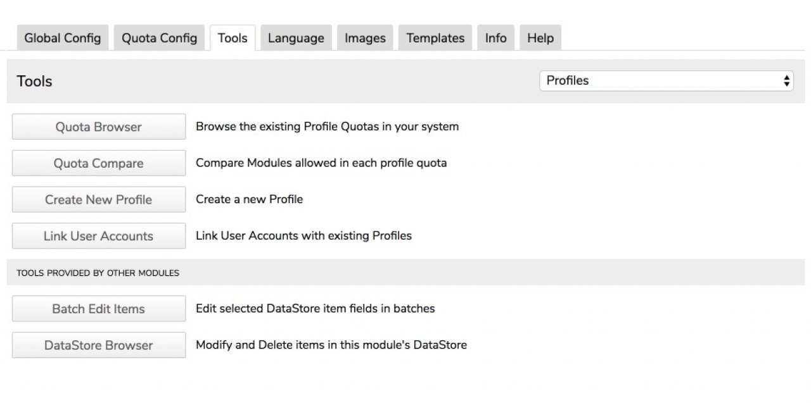The width and height of the screenshot is (811, 403).
Task: Show the Info tab
Action: (495, 38)
